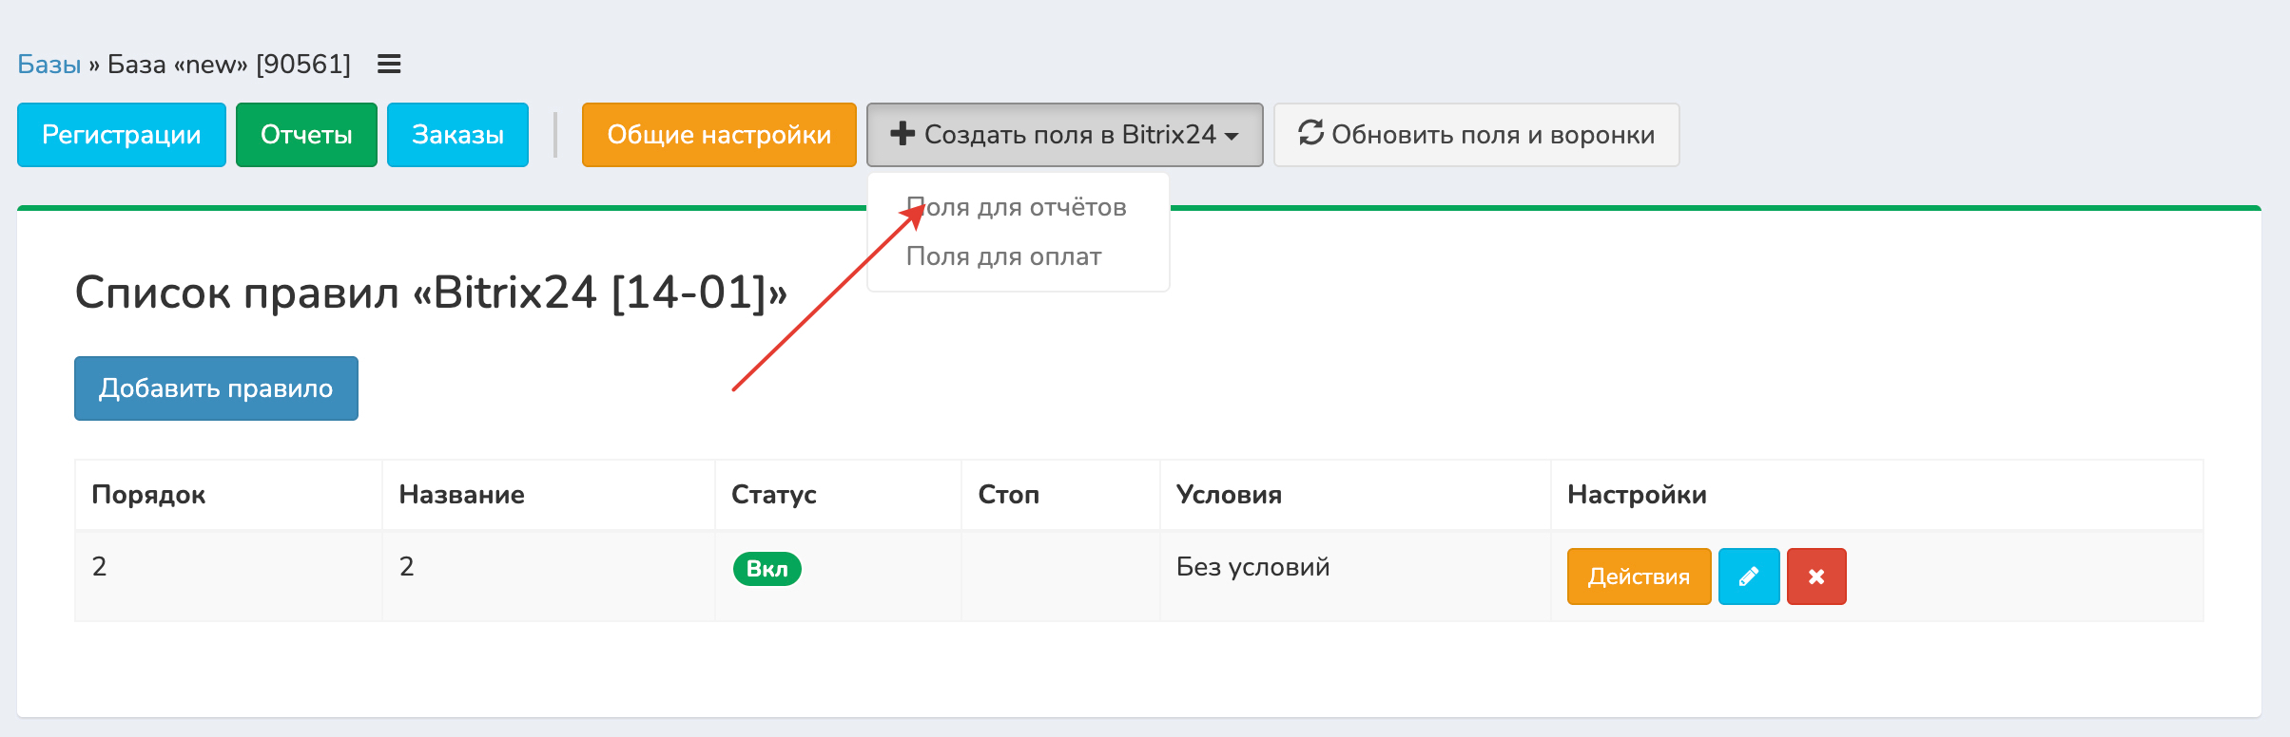Image resolution: width=2290 pixels, height=737 pixels.
Task: Open Общие настройки
Action: [x=719, y=135]
